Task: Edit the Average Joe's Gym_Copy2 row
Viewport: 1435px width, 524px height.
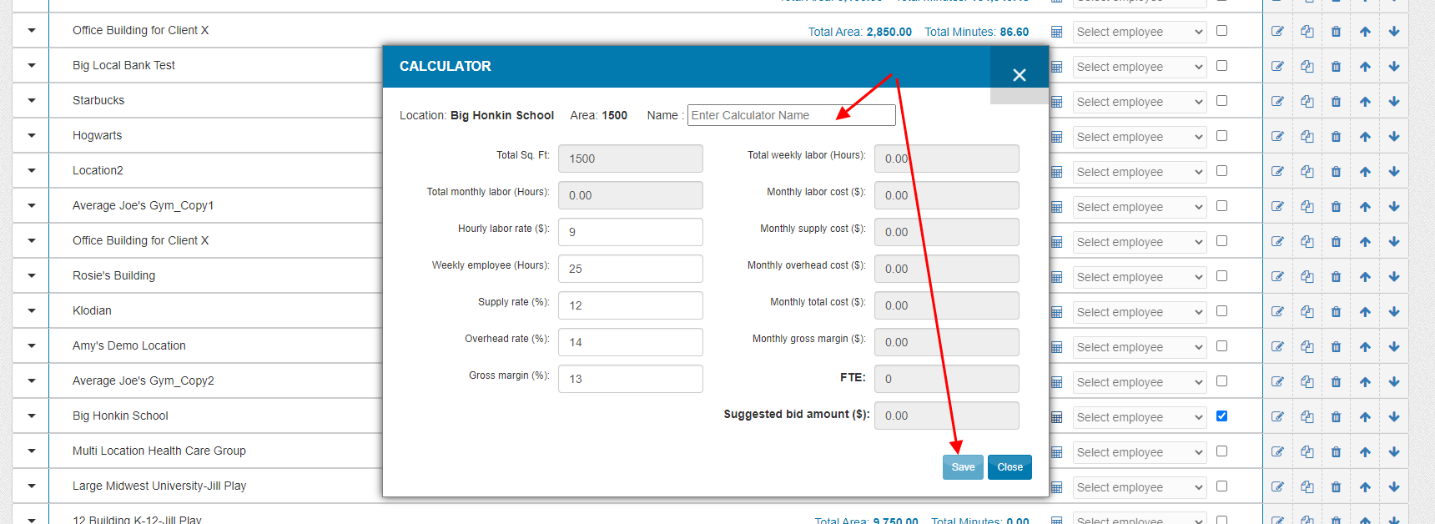Action: (1277, 381)
